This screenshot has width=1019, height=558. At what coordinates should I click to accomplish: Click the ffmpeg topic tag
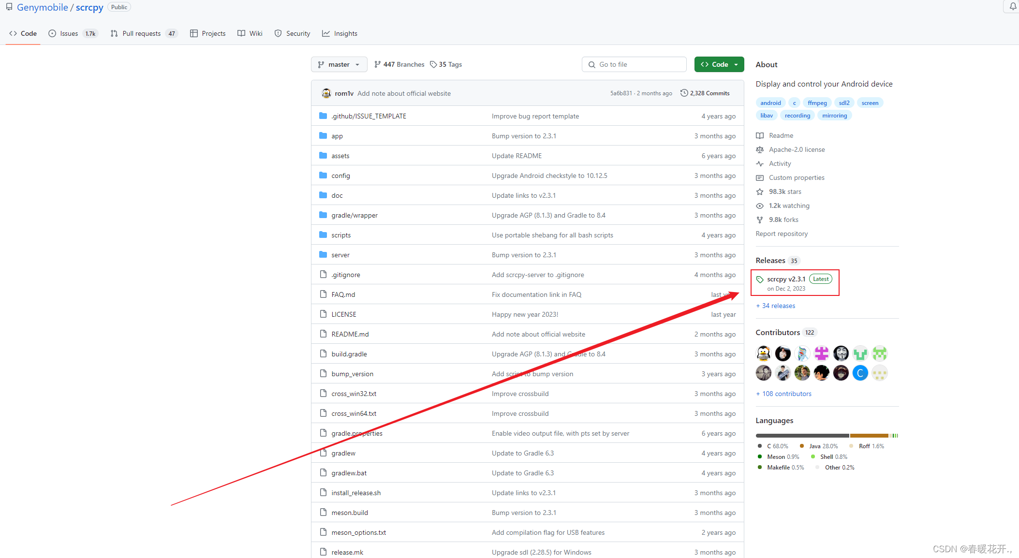pos(817,103)
